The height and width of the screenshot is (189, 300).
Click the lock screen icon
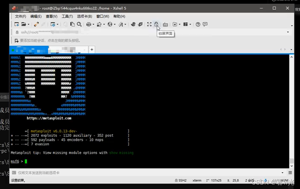point(156,24)
